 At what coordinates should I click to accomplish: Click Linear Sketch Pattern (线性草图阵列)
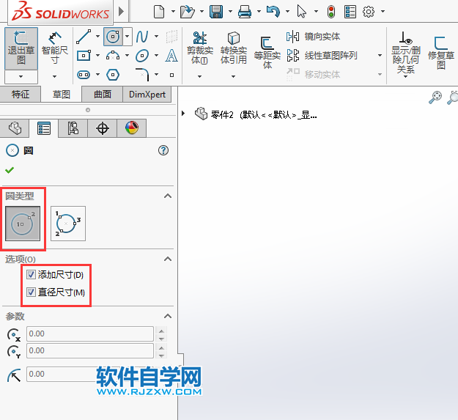coord(322,56)
